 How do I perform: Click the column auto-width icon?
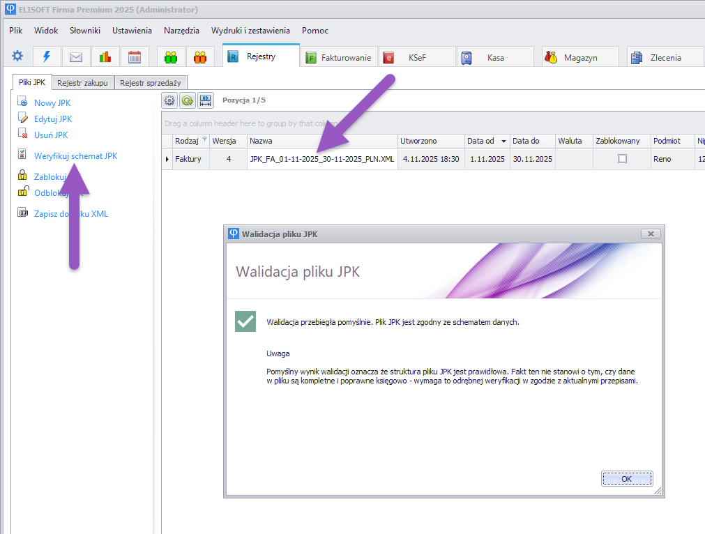tap(205, 100)
